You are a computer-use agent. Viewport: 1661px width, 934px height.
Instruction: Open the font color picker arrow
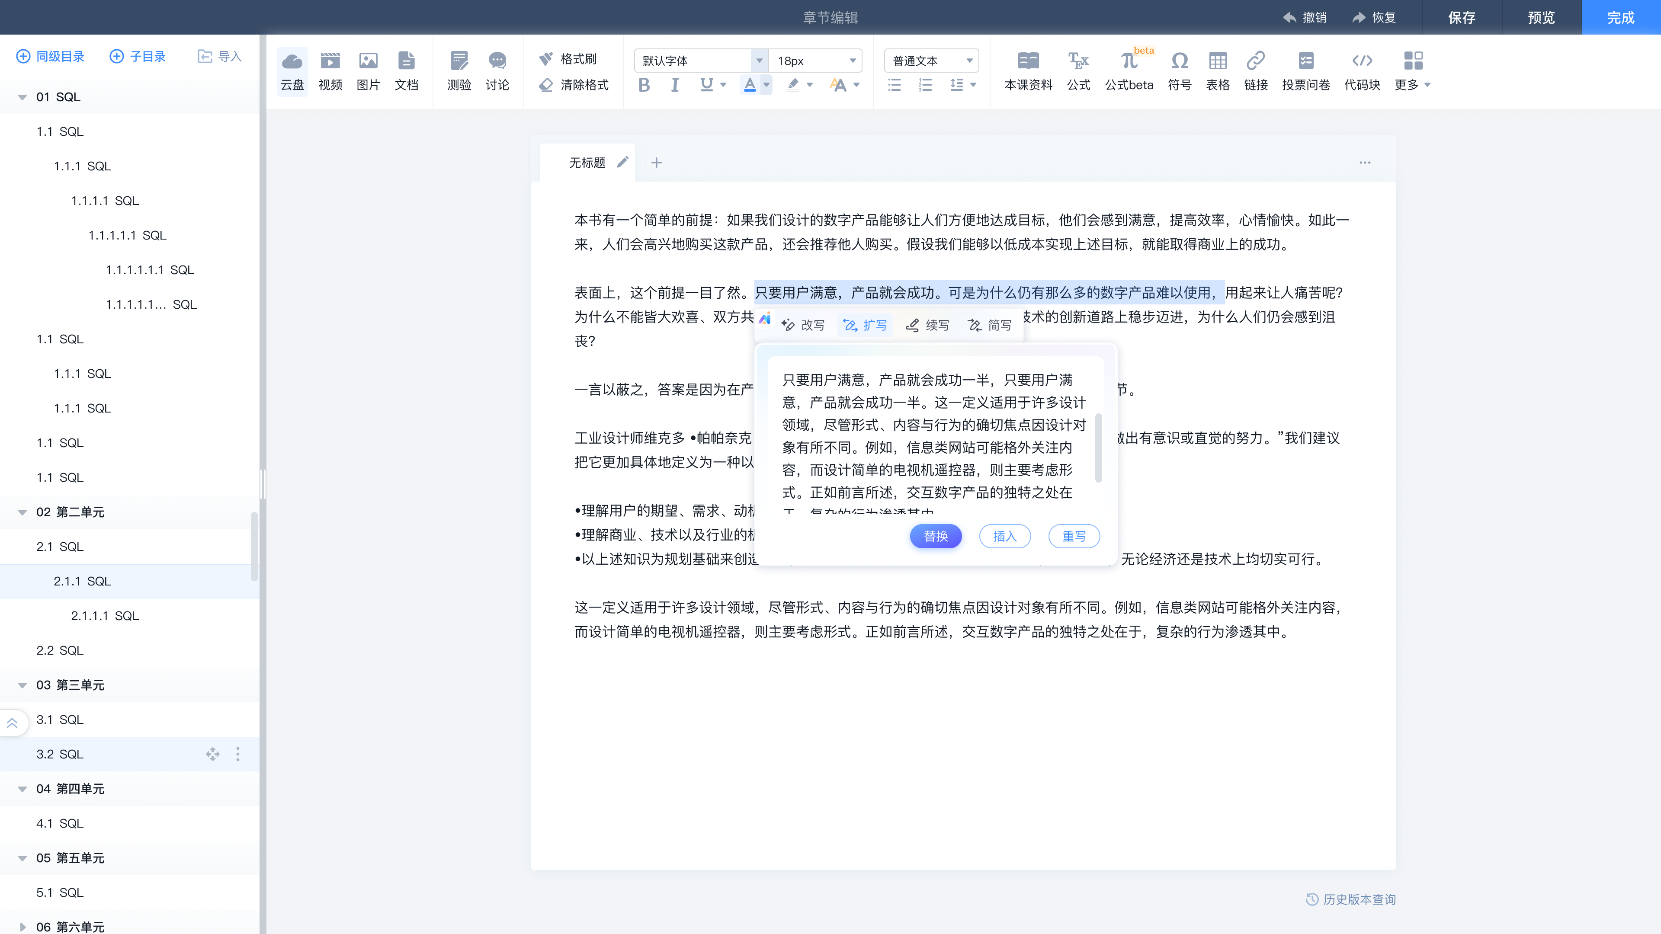766,84
